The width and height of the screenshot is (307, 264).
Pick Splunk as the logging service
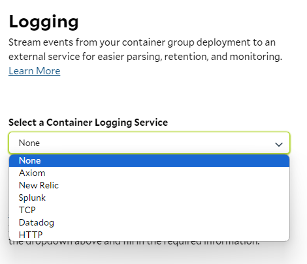(x=149, y=198)
